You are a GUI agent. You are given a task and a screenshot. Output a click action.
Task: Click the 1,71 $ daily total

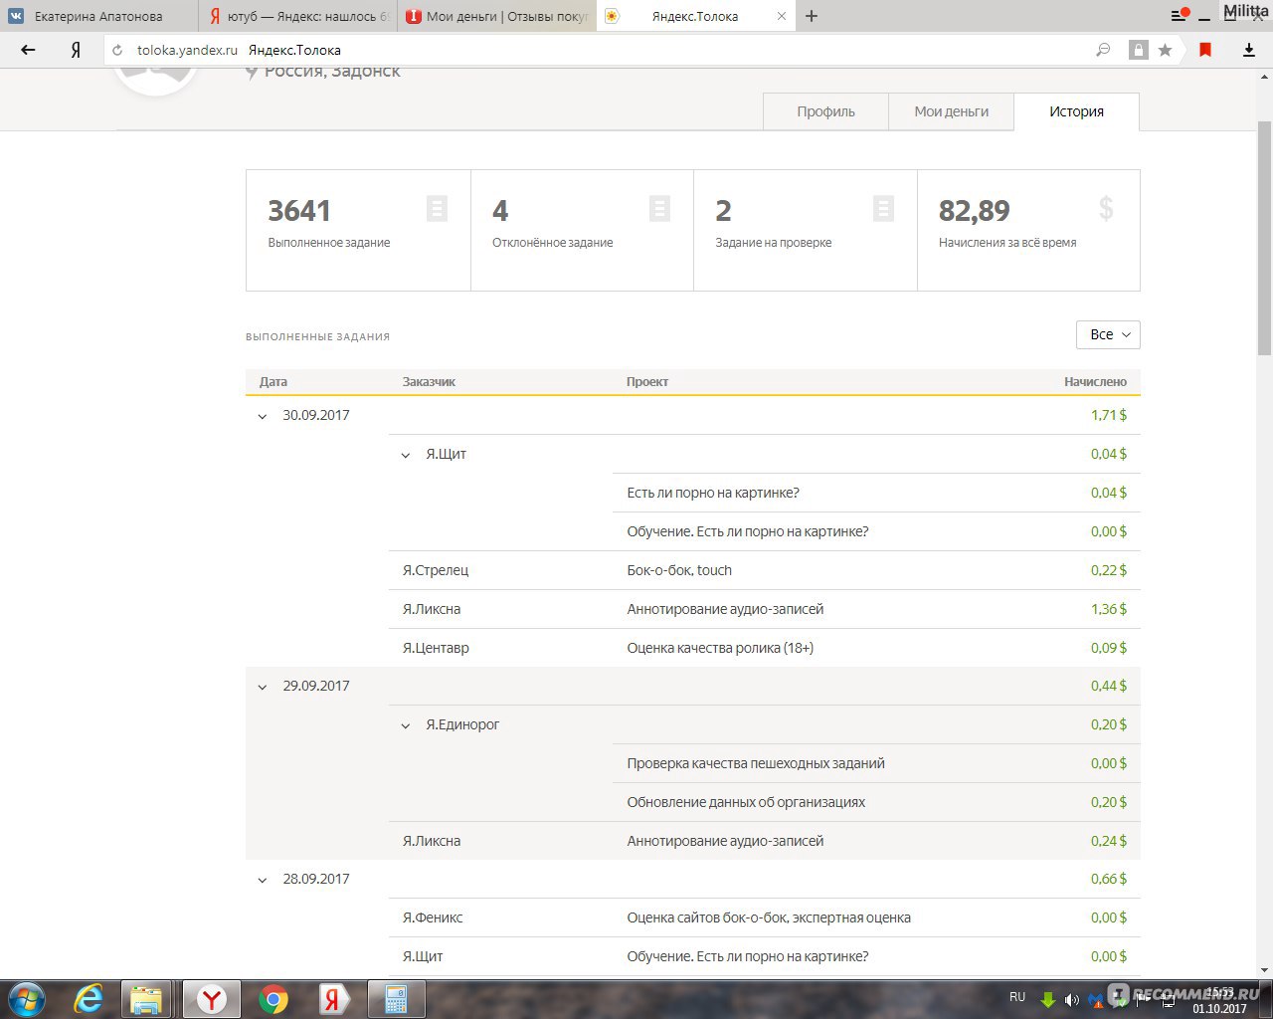pyautogui.click(x=1109, y=415)
